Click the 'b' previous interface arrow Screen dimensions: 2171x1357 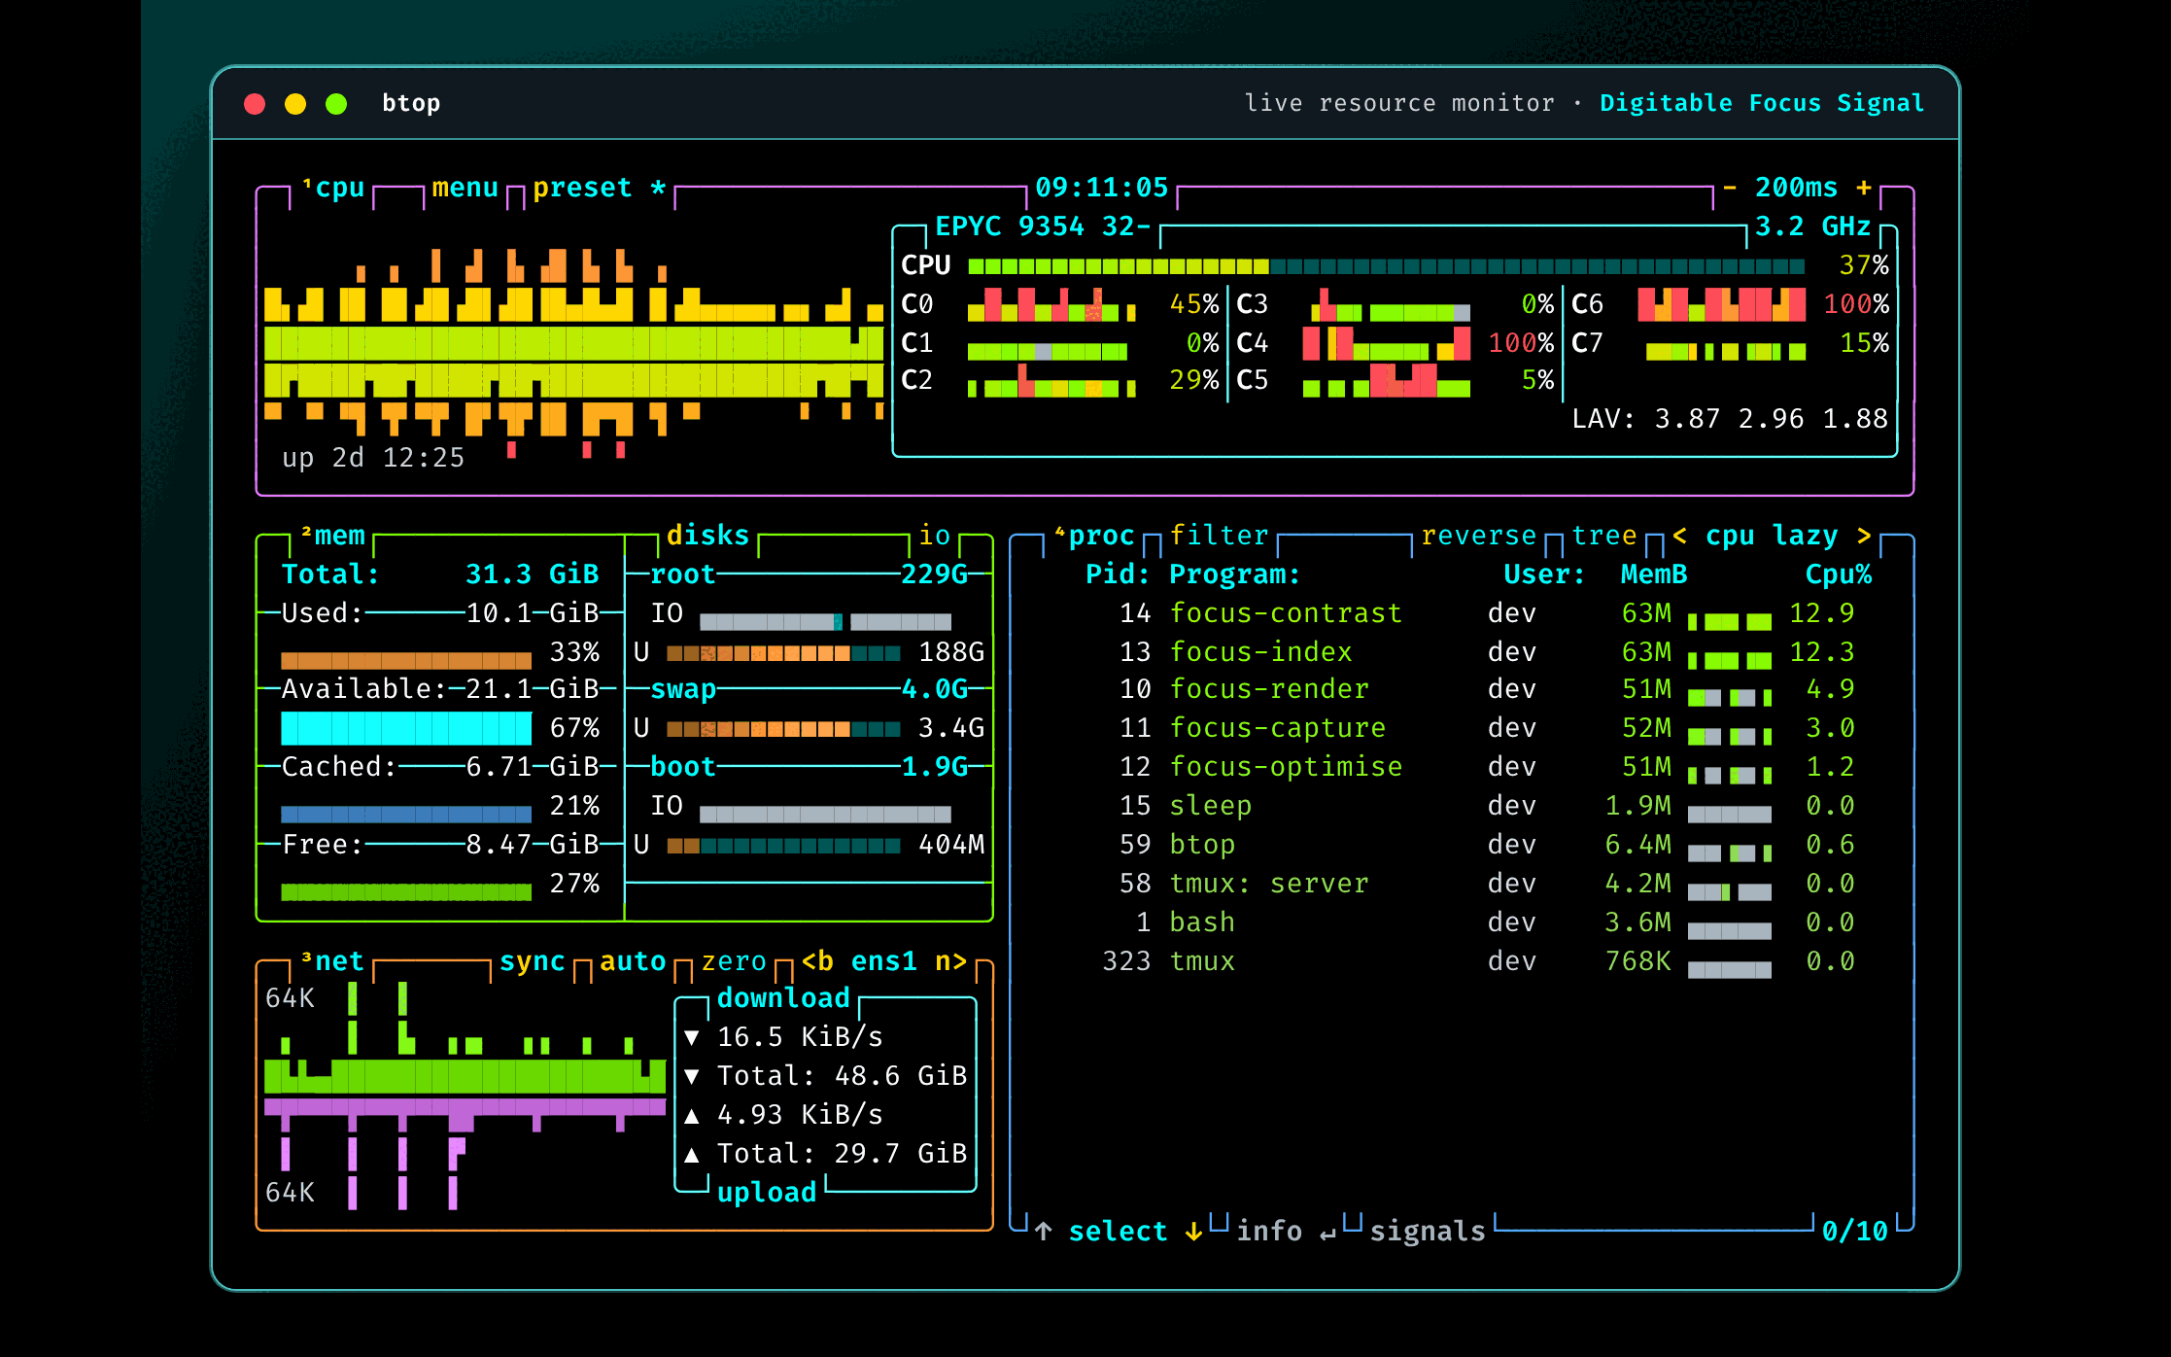point(817,961)
